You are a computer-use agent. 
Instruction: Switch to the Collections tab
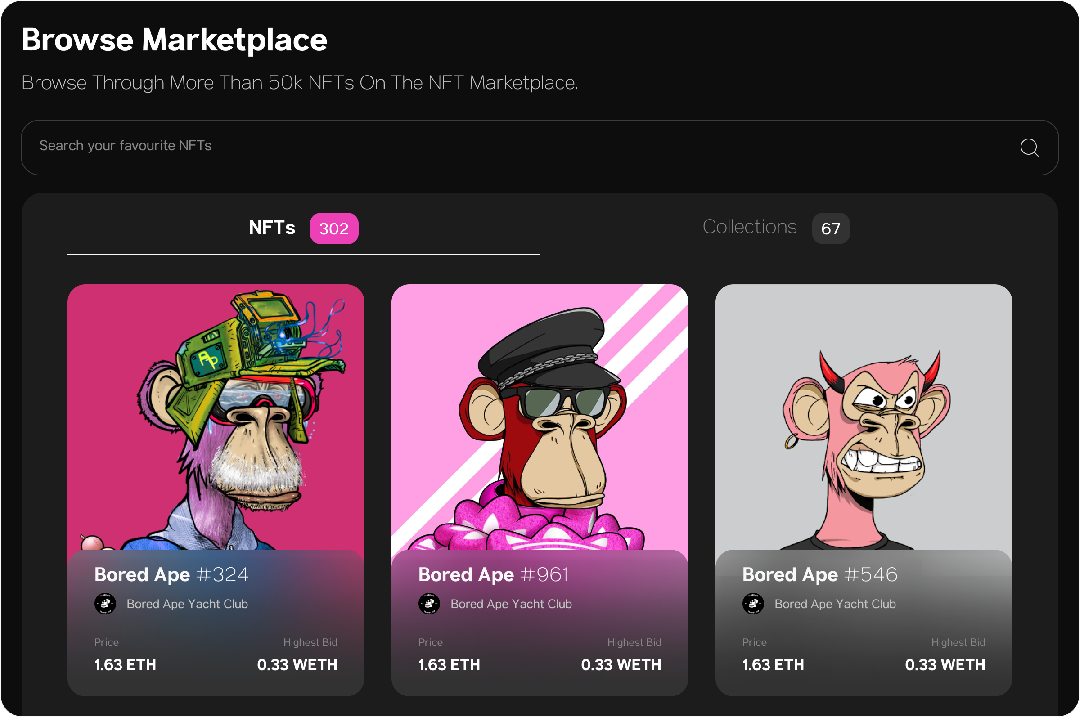(750, 227)
